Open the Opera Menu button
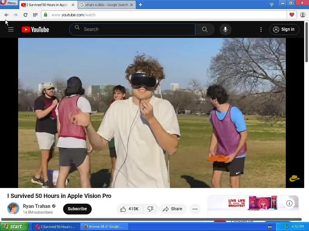This screenshot has height=231, width=309. click(x=9, y=3)
